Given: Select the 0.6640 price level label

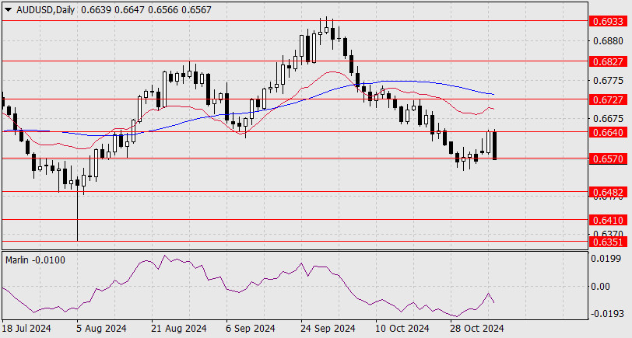Looking at the screenshot, I should (609, 132).
